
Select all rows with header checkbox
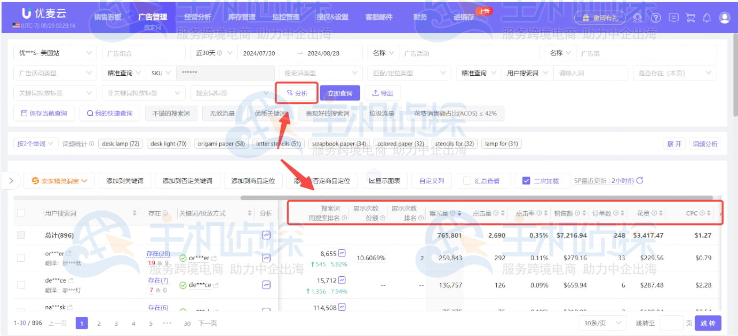(x=22, y=212)
